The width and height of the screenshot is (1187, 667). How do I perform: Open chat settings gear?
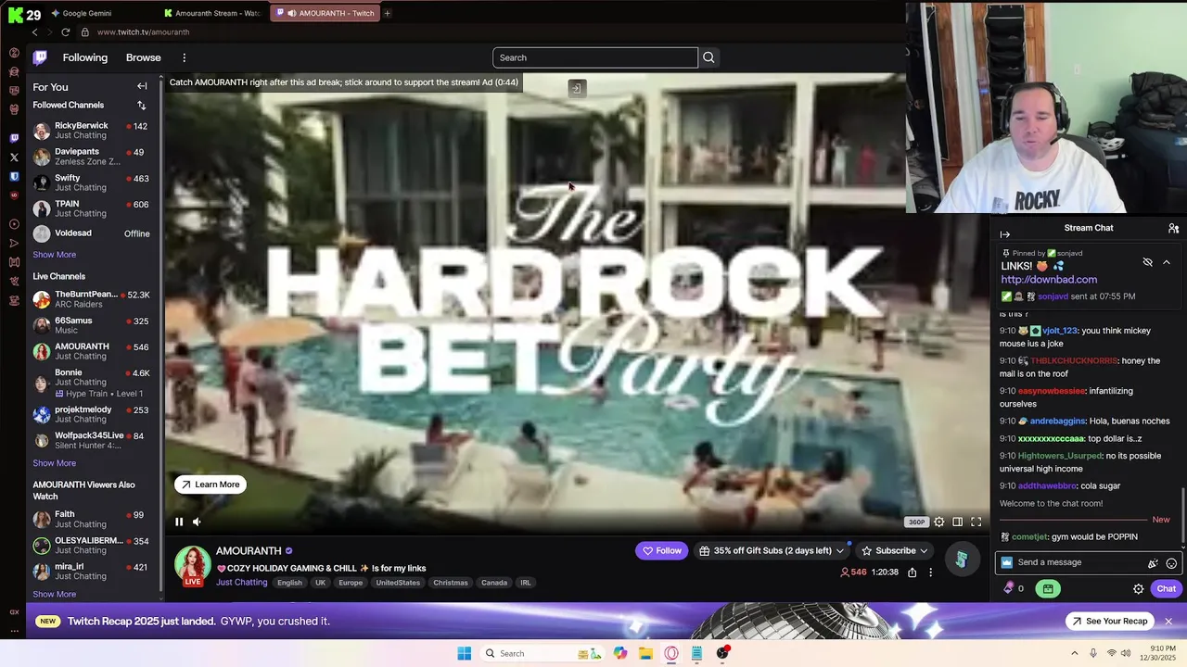[1139, 588]
